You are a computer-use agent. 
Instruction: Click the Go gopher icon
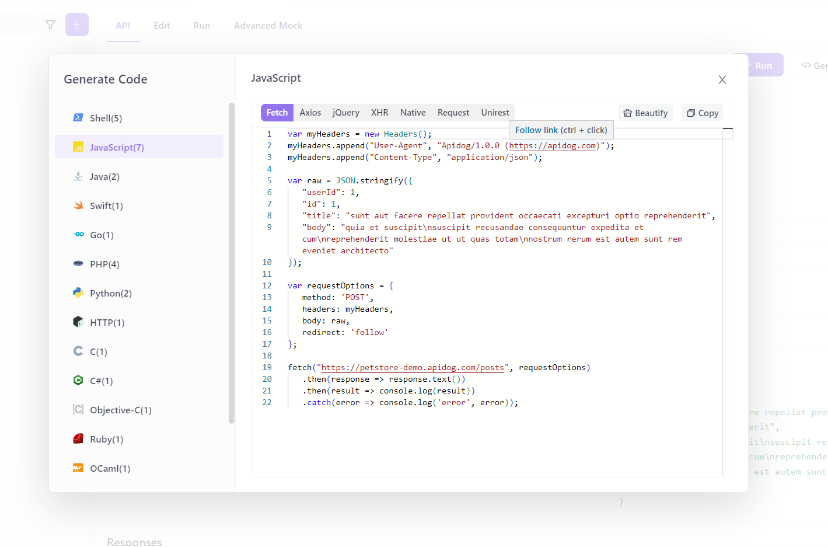(x=78, y=235)
